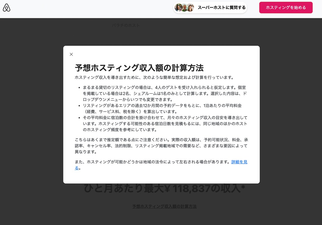Click the text ひと月あたり最大¥ 118,837の収入
This screenshot has width=322, height=225.
[164, 188]
